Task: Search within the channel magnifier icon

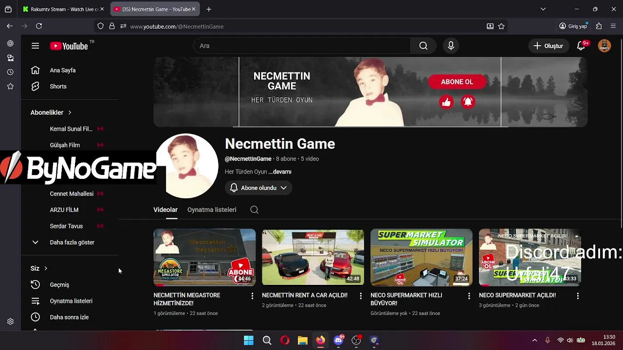Action: coord(254,210)
